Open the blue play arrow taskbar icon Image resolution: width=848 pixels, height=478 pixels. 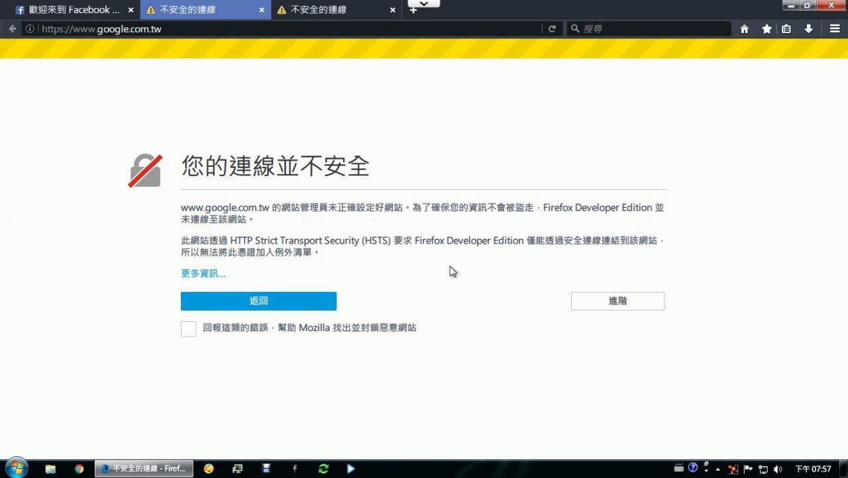coord(351,469)
